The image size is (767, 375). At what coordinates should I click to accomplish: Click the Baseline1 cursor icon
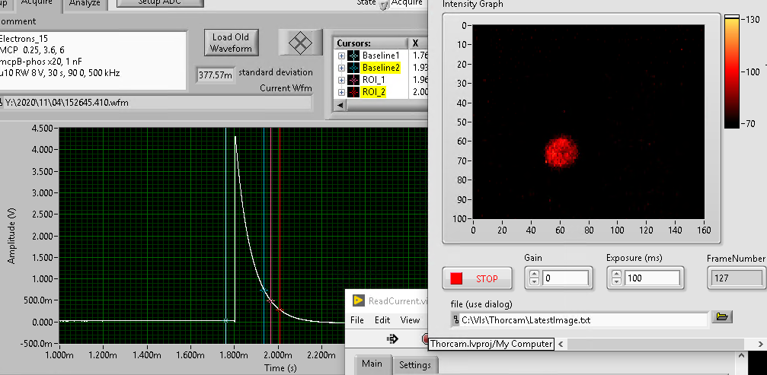click(x=353, y=56)
